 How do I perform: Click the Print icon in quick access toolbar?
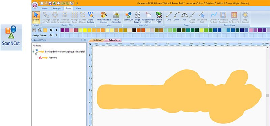tap(58, 3)
